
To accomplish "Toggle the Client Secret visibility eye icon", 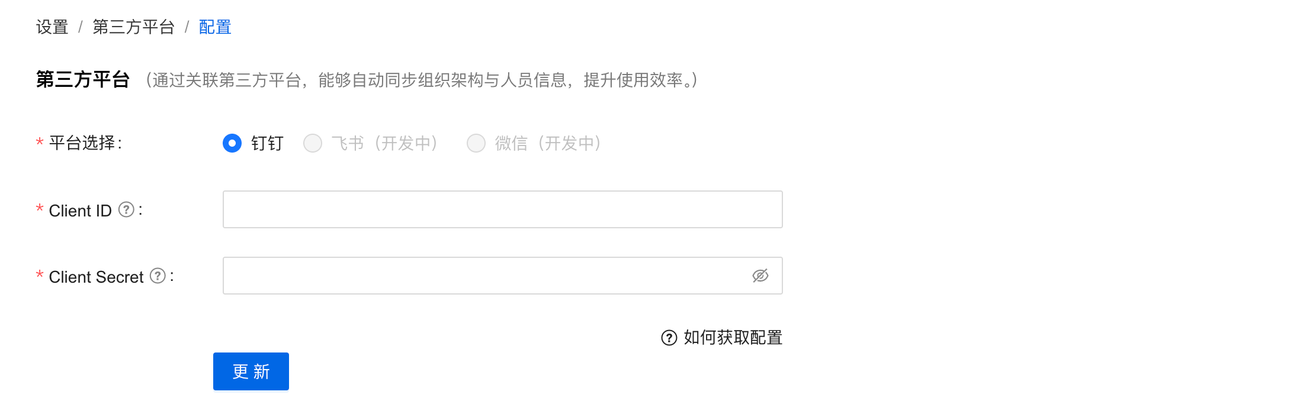I will [760, 276].
